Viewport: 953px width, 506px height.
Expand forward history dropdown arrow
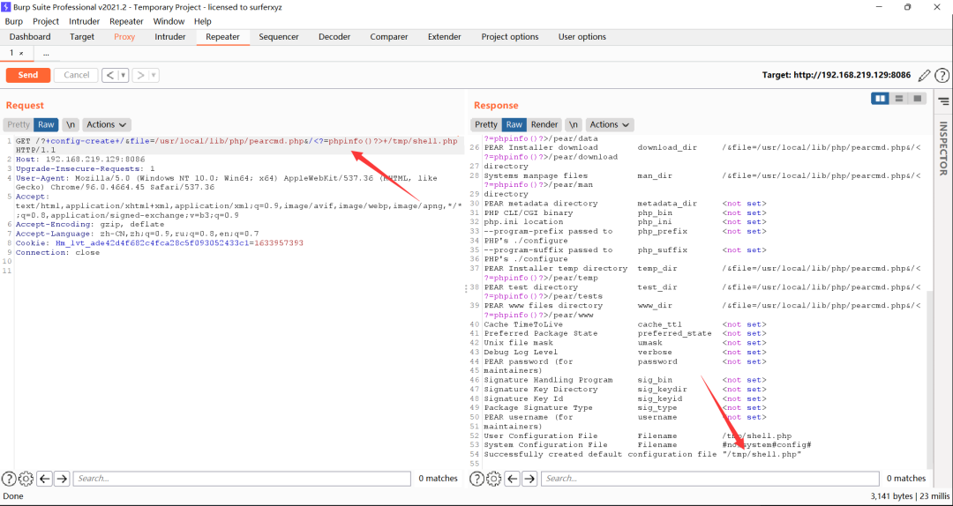154,75
